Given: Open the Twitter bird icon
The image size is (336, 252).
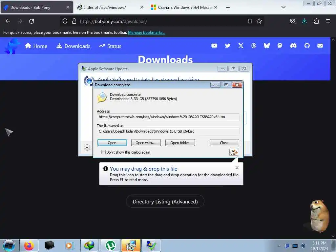Looking at the screenshot, I should 228,46.
